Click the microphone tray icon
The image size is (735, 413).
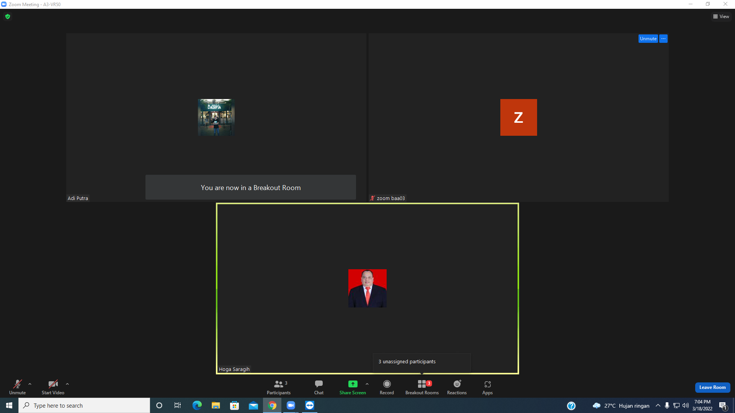pos(667,405)
